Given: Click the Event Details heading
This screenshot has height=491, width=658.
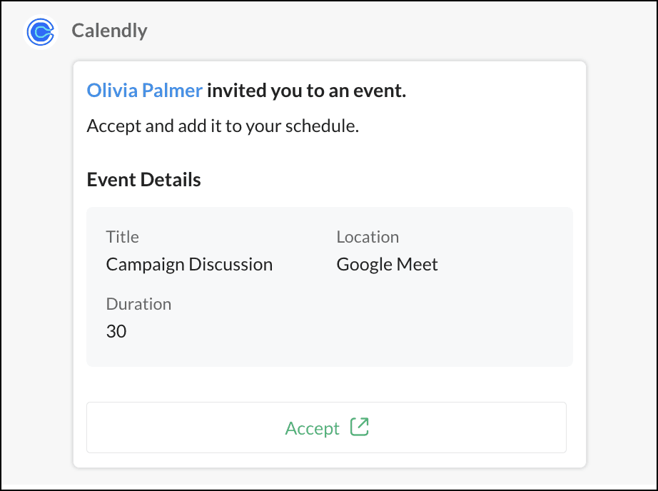Looking at the screenshot, I should [143, 180].
